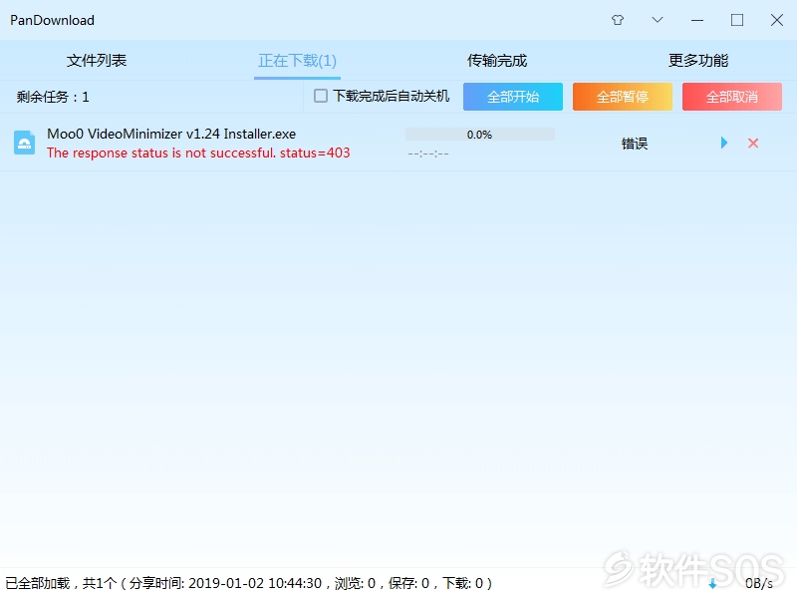Viewport: 797px width, 598px height.
Task: Click the status bar share time text
Action: tap(248, 583)
